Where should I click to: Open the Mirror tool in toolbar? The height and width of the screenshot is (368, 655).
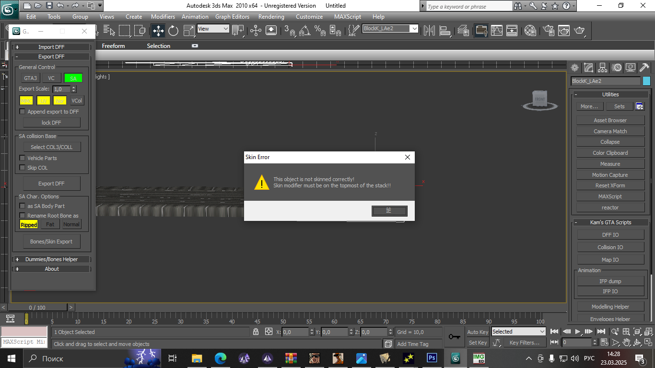(429, 31)
